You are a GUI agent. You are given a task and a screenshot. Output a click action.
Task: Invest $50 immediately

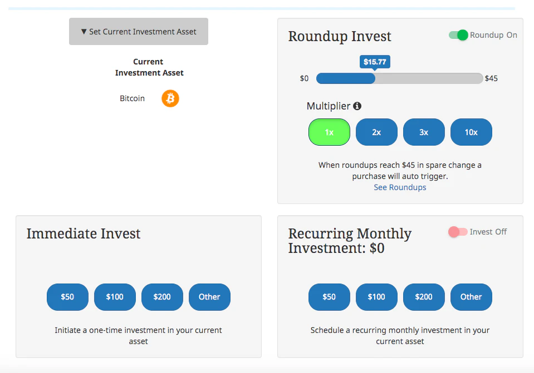67,297
